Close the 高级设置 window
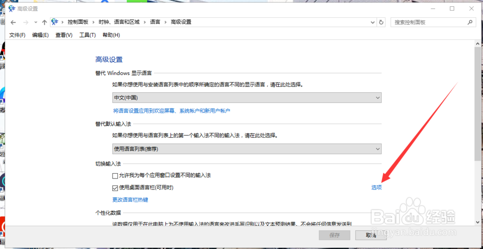The image size is (483, 249). coord(471,9)
